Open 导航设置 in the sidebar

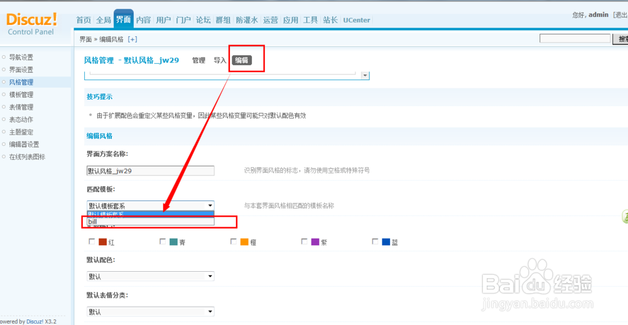(x=21, y=57)
